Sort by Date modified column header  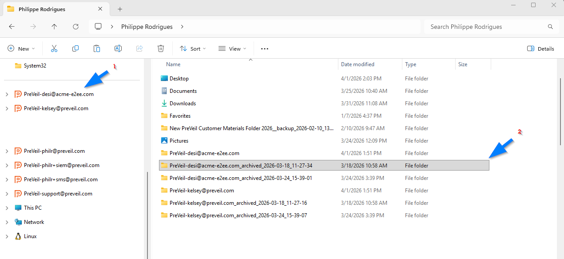[x=357, y=64]
